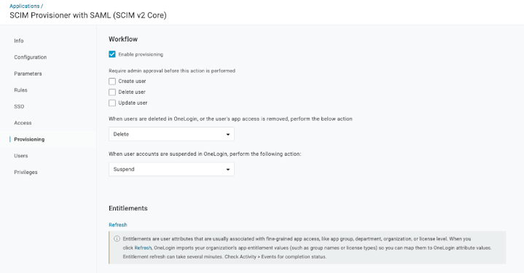Click the inline Refresh link in notice text

[143, 248]
